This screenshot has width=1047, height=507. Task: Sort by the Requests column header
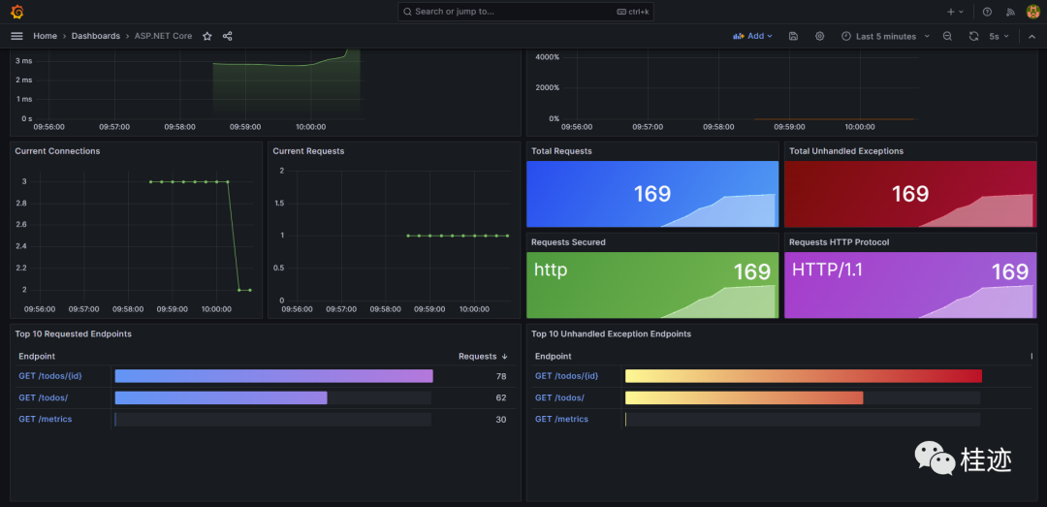point(483,356)
